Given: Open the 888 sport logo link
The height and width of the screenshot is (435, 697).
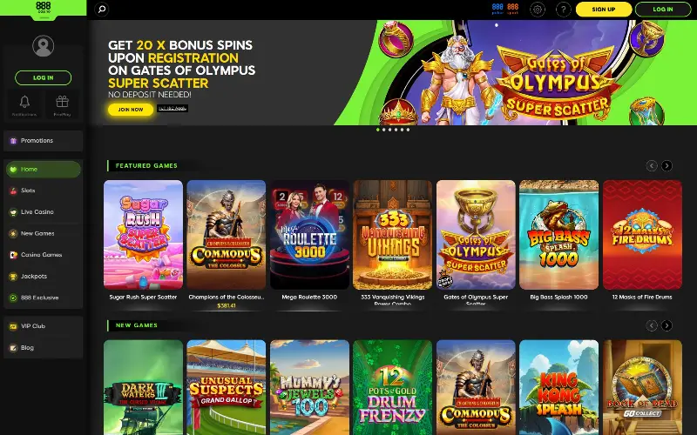Looking at the screenshot, I should click(512, 9).
